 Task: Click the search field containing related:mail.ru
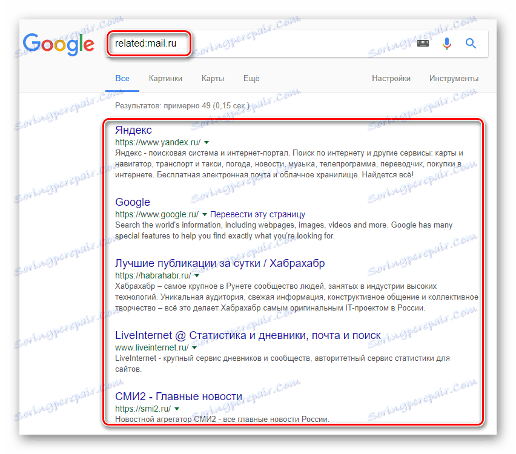[296, 44]
